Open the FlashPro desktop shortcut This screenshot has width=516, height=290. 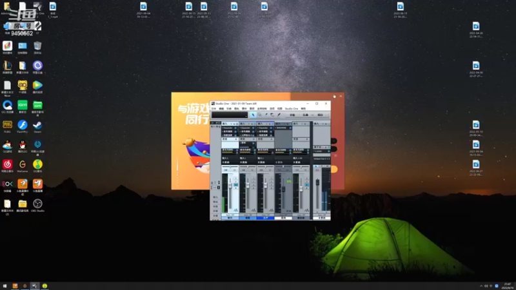pos(23,126)
